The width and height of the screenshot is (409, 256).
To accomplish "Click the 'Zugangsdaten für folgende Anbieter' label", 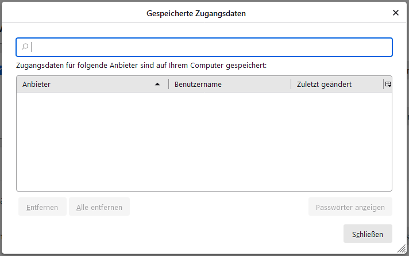I will pyautogui.click(x=141, y=66).
